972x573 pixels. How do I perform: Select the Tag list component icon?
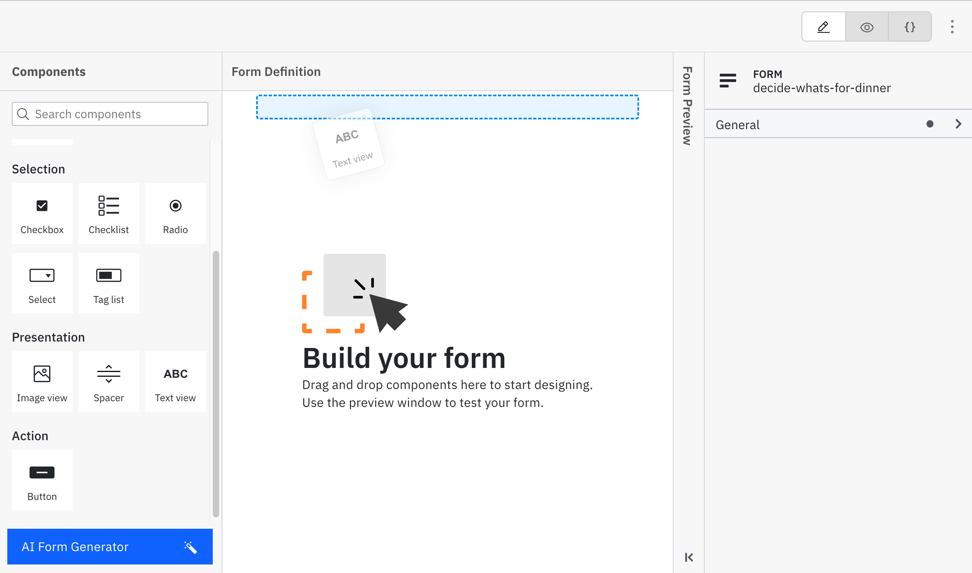pyautogui.click(x=108, y=275)
